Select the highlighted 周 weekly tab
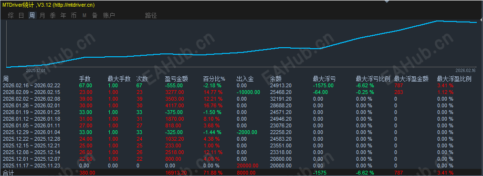This screenshot has width=483, height=176. pyautogui.click(x=32, y=15)
